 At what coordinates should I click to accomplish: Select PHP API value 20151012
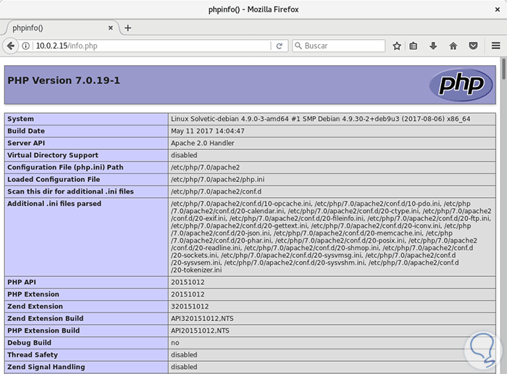coord(188,282)
